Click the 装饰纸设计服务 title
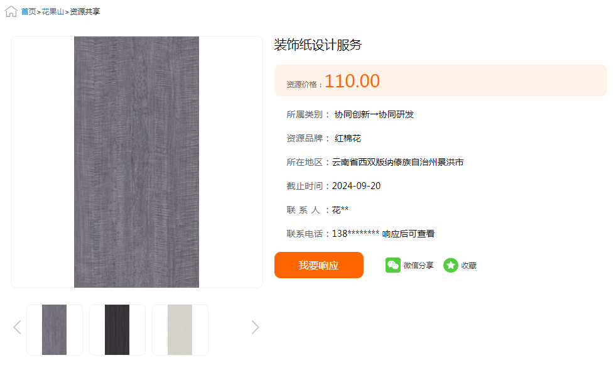The height and width of the screenshot is (375, 616). 318,45
